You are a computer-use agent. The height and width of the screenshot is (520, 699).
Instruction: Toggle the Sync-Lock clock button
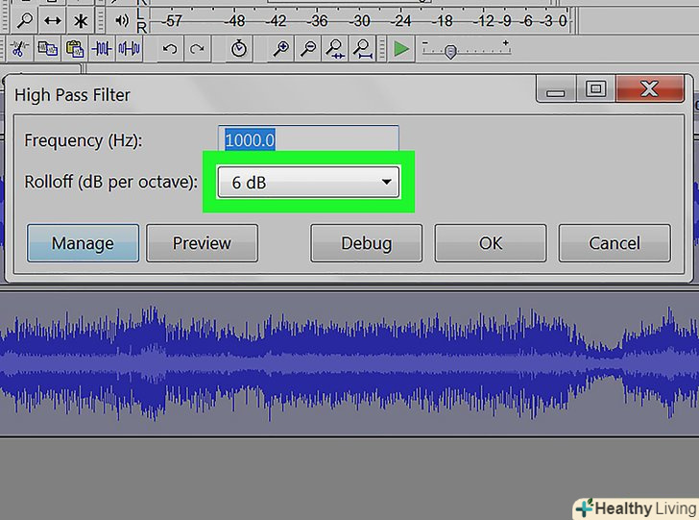point(239,48)
